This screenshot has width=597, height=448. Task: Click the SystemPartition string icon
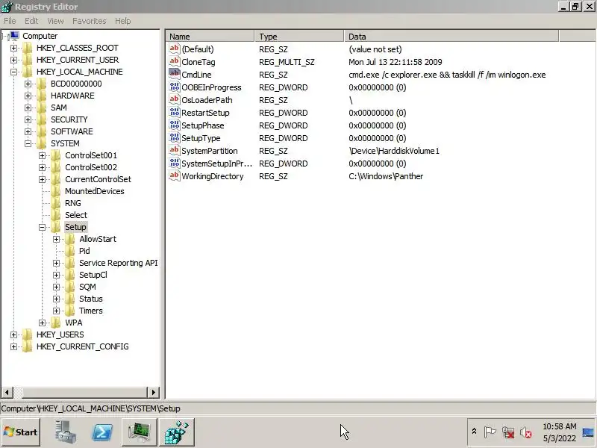(175, 150)
